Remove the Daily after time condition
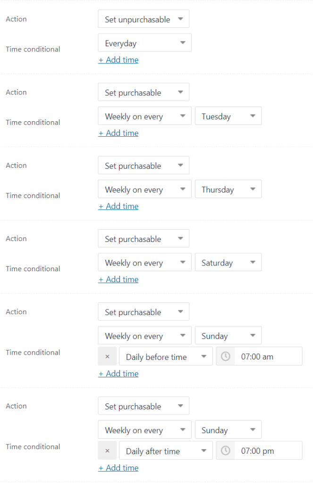Screen dimensions: 313x483 coord(107,450)
